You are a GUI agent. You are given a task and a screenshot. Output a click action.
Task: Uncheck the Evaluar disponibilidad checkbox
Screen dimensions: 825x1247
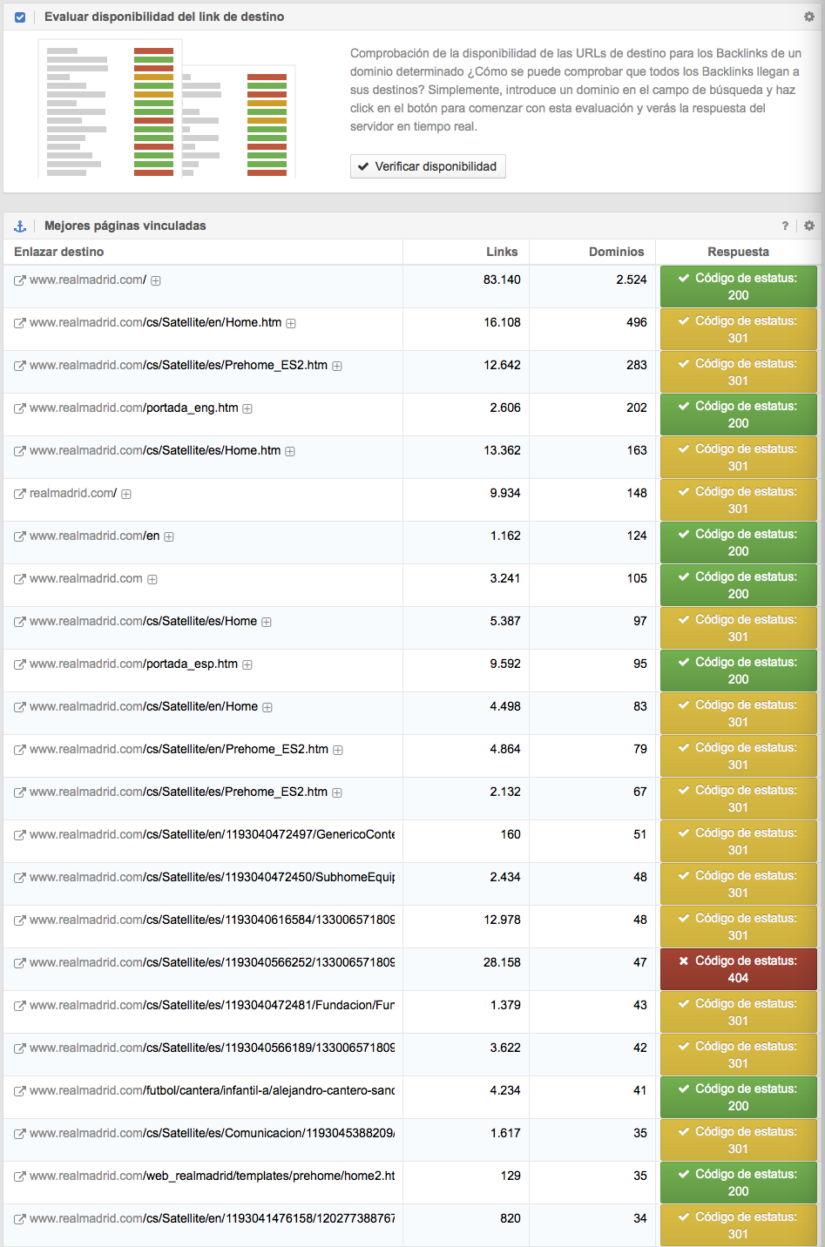tap(20, 17)
